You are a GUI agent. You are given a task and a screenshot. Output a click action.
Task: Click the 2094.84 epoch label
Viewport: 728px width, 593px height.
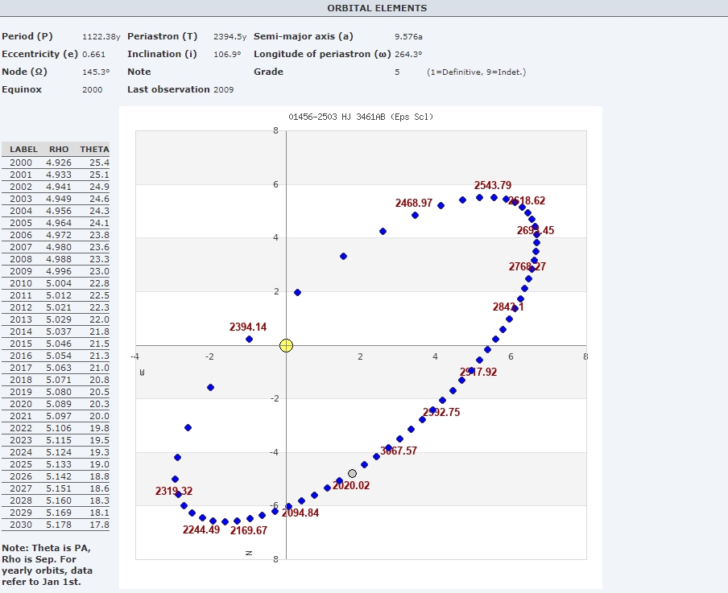(x=300, y=513)
